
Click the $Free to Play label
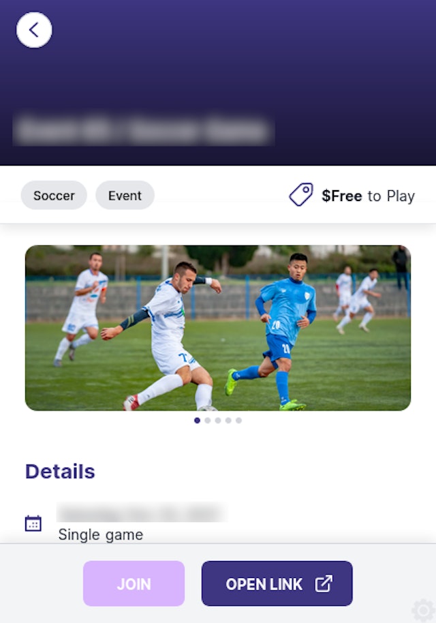368,196
